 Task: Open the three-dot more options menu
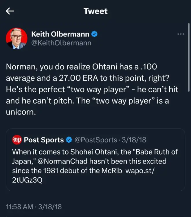pyautogui.click(x=181, y=34)
